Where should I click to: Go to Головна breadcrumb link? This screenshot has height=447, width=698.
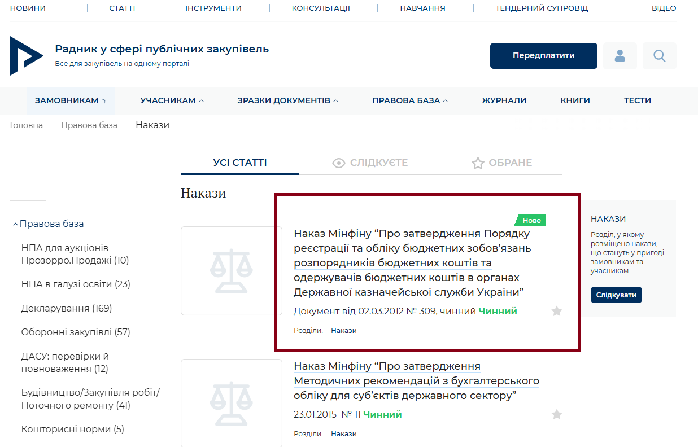pyautogui.click(x=26, y=125)
